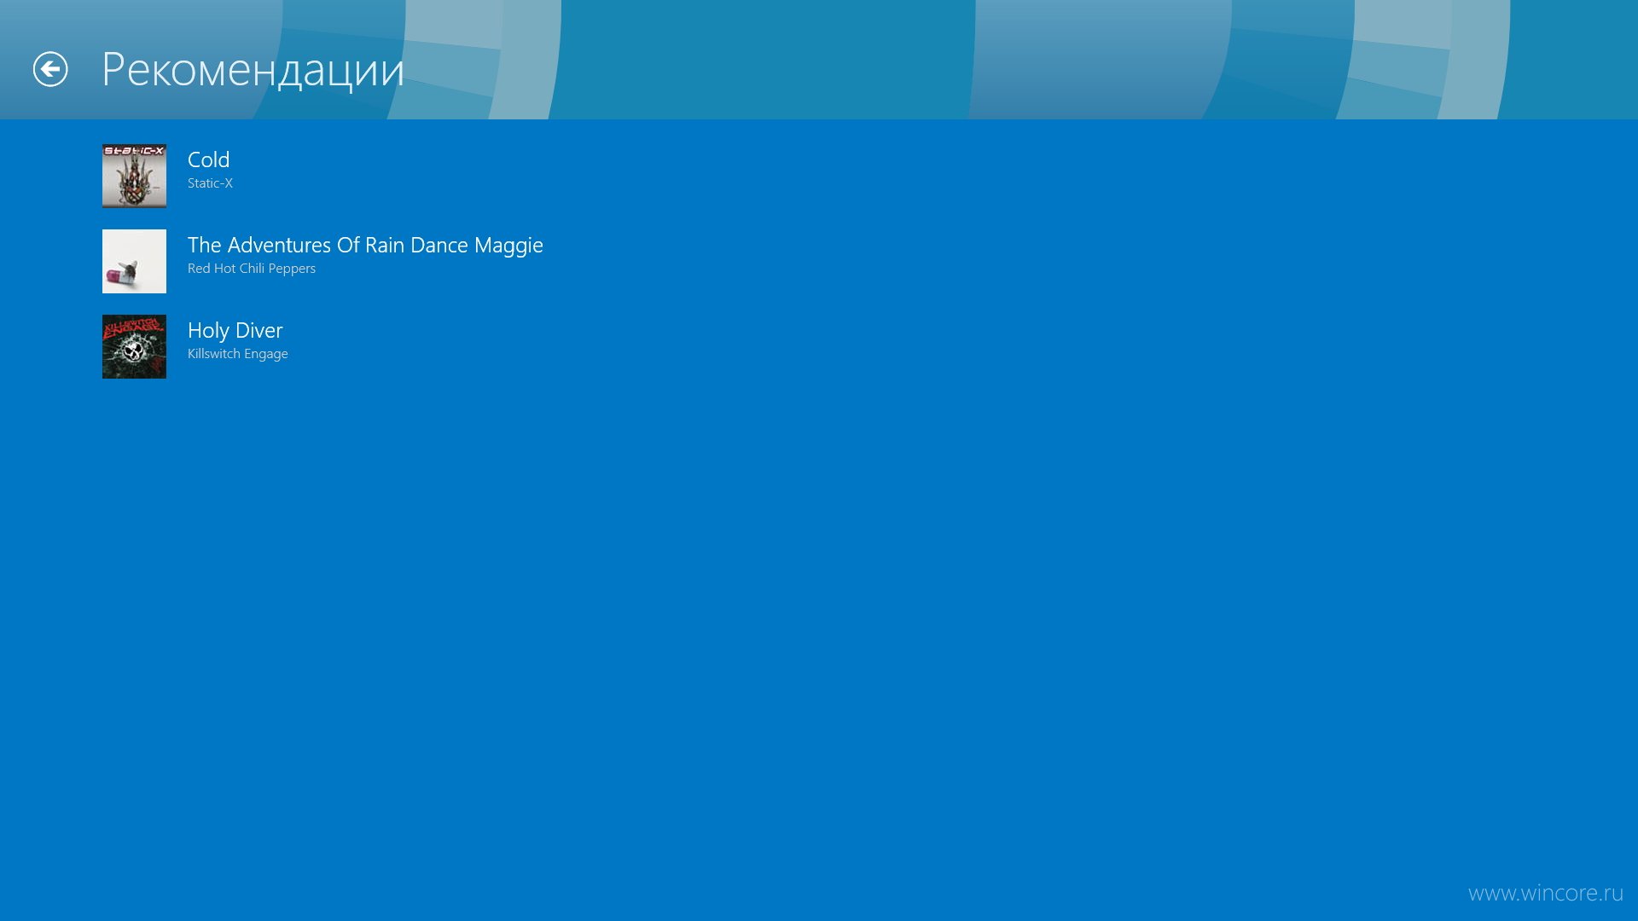Select The Adventures Of Rain Dance Maggie
The image size is (1638, 921).
click(365, 246)
